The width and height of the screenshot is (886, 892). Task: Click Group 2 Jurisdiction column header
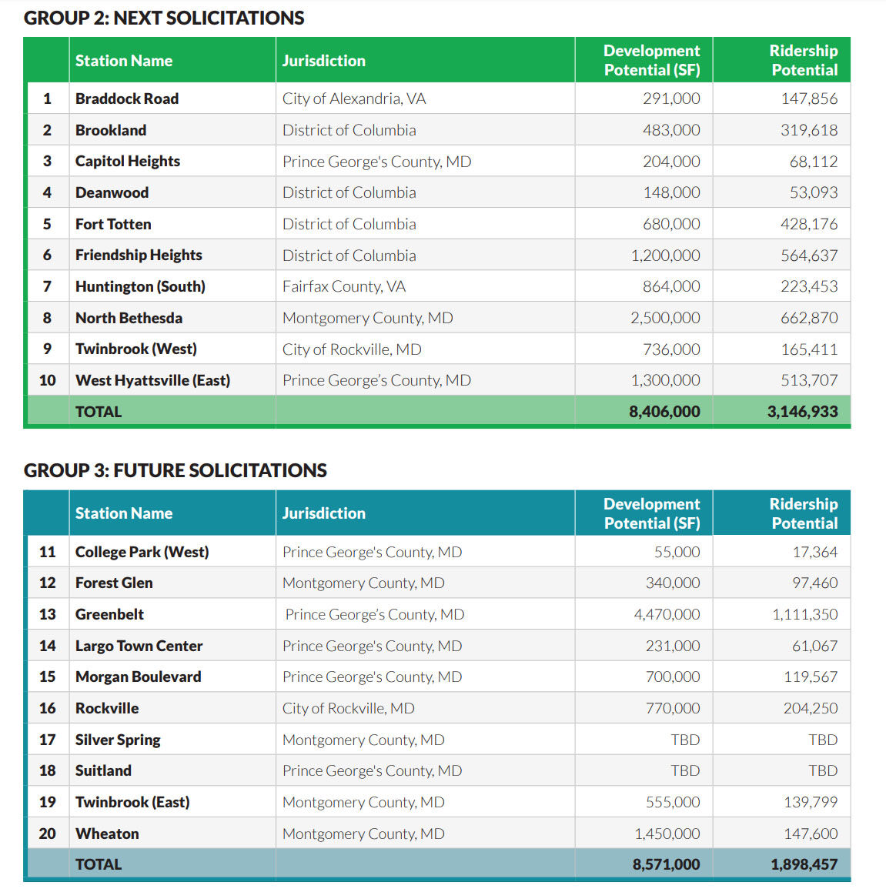pyautogui.click(x=323, y=61)
